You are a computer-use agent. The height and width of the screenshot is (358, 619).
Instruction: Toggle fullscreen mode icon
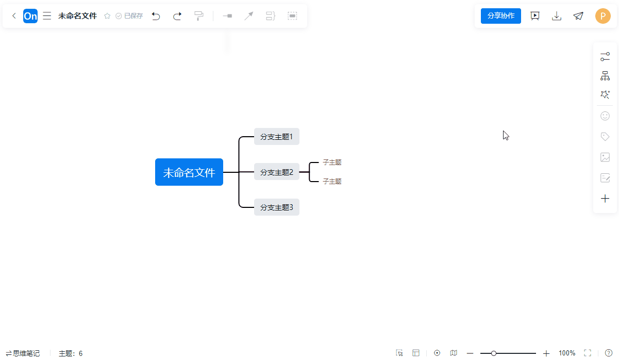pyautogui.click(x=588, y=353)
